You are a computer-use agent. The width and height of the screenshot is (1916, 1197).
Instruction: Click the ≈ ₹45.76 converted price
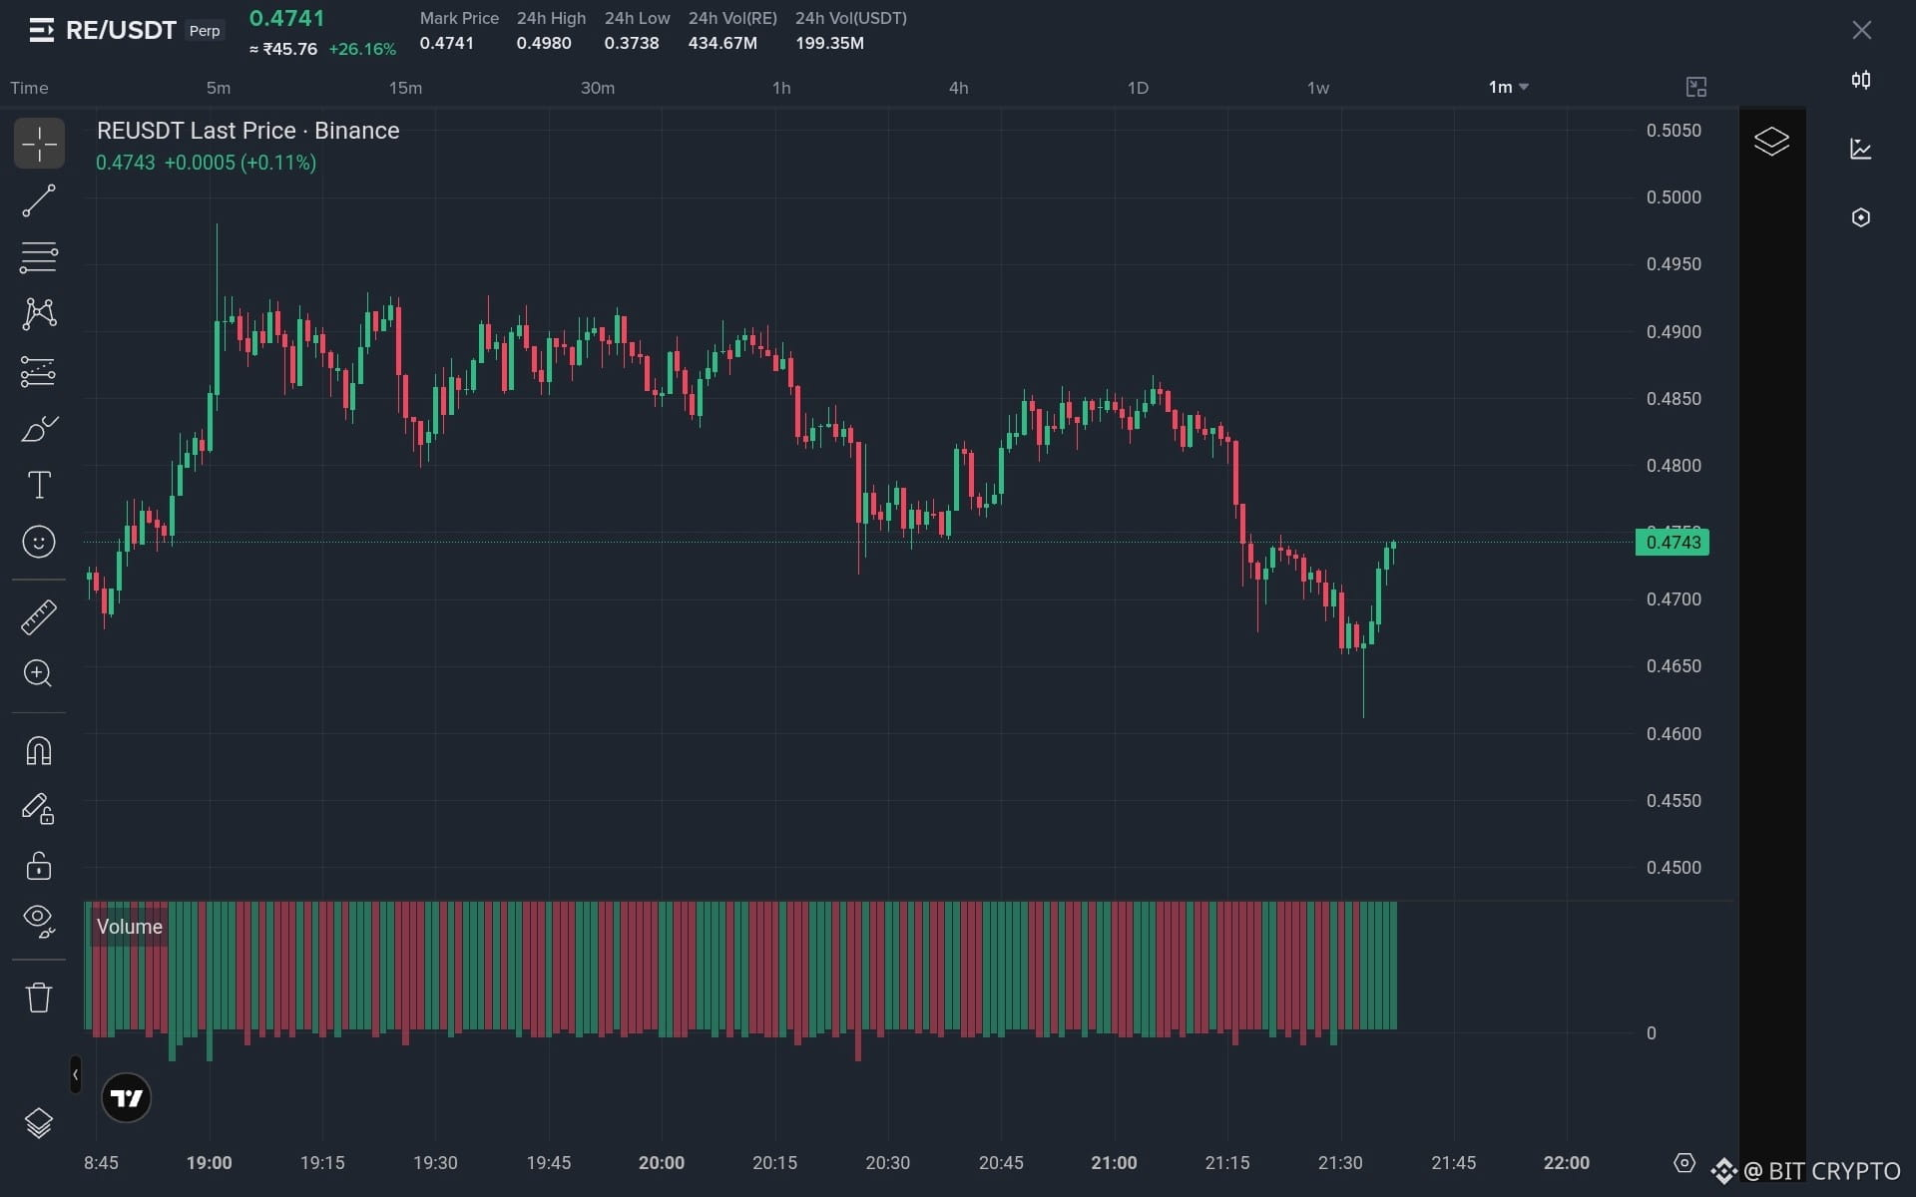[283, 49]
